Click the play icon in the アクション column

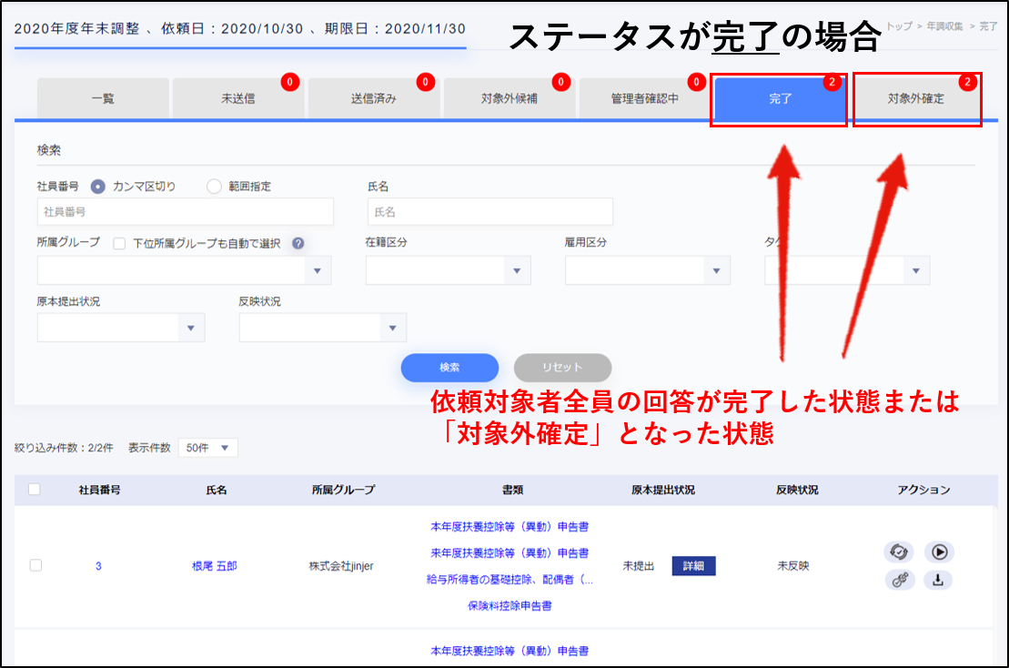click(939, 552)
